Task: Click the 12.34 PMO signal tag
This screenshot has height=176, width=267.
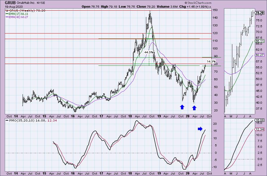Action: (x=260, y=129)
